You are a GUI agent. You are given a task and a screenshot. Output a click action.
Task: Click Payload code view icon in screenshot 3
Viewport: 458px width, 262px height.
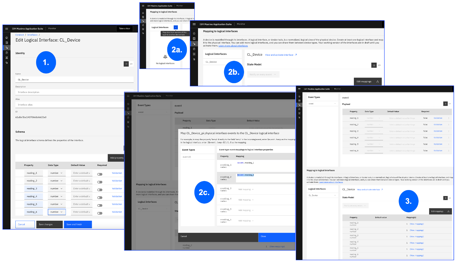pos(450,104)
